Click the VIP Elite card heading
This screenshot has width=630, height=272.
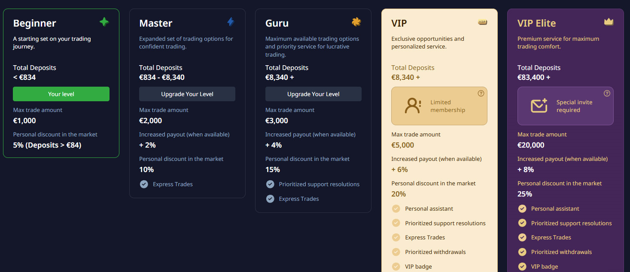(536, 23)
